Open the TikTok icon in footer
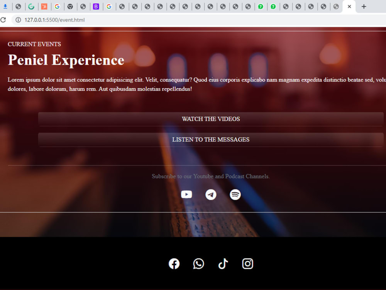386x290 pixels. pyautogui.click(x=223, y=264)
